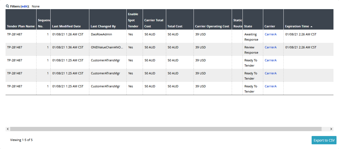The width and height of the screenshot is (339, 149).
Task: Click the horizontal scrollbar right arrow
Action: click(331, 129)
